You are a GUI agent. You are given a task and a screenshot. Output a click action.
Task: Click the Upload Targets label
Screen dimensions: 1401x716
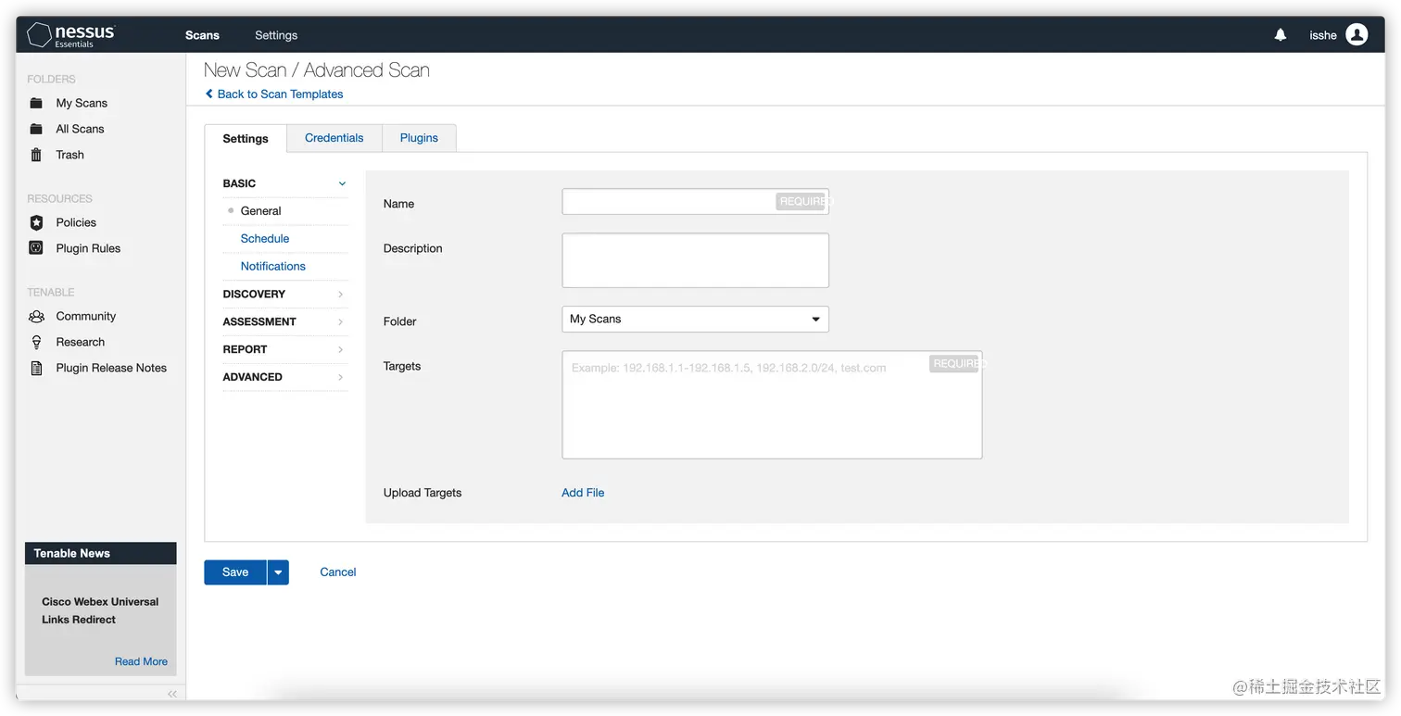coord(423,493)
